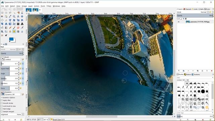
Task: Select the Clone stamp tool
Action: (10, 31)
